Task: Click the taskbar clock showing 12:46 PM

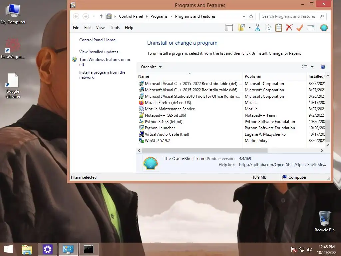Action: pos(326,249)
